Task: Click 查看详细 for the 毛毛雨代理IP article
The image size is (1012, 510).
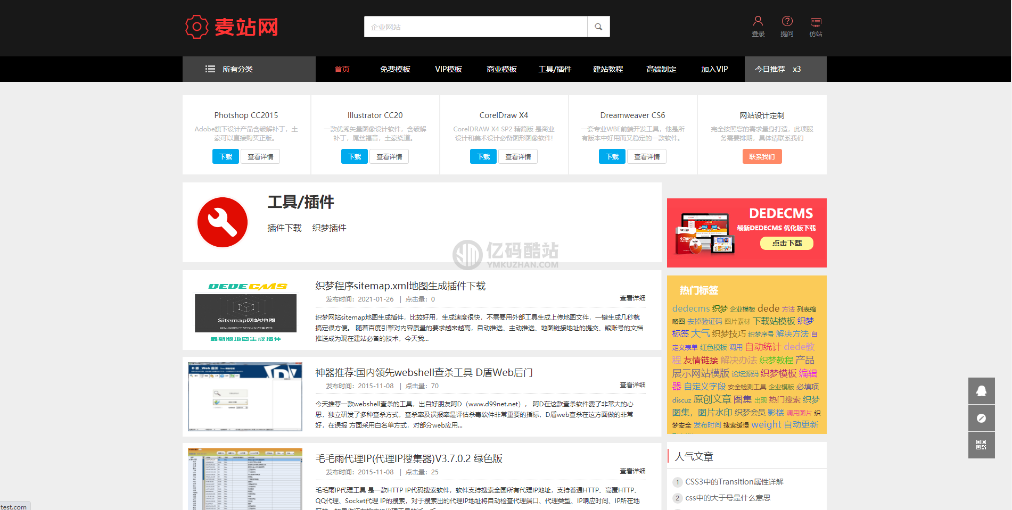Action: pos(632,471)
